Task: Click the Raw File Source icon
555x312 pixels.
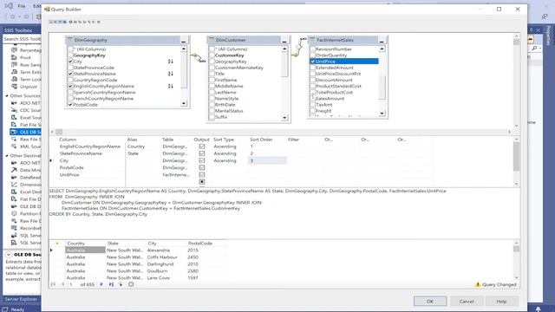Action: pos(14,139)
